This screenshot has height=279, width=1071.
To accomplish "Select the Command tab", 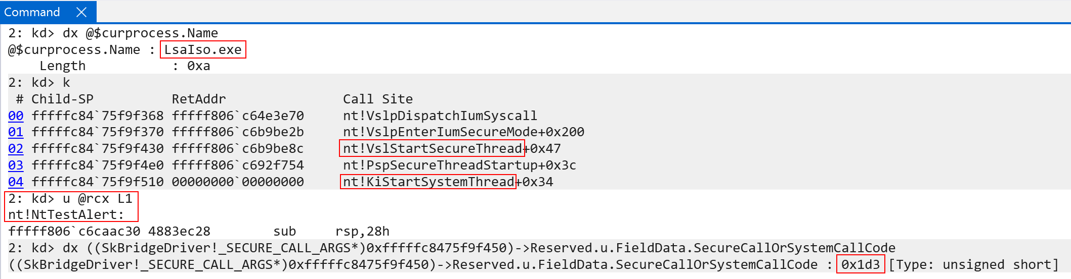I will pos(32,12).
